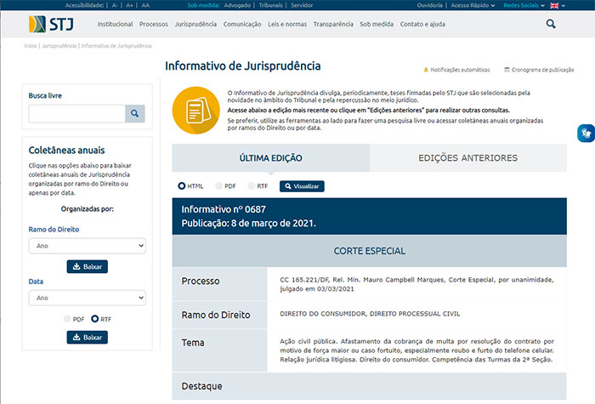
Task: Choose the RTF radio in Coletâneas anuais
Action: [x=95, y=318]
